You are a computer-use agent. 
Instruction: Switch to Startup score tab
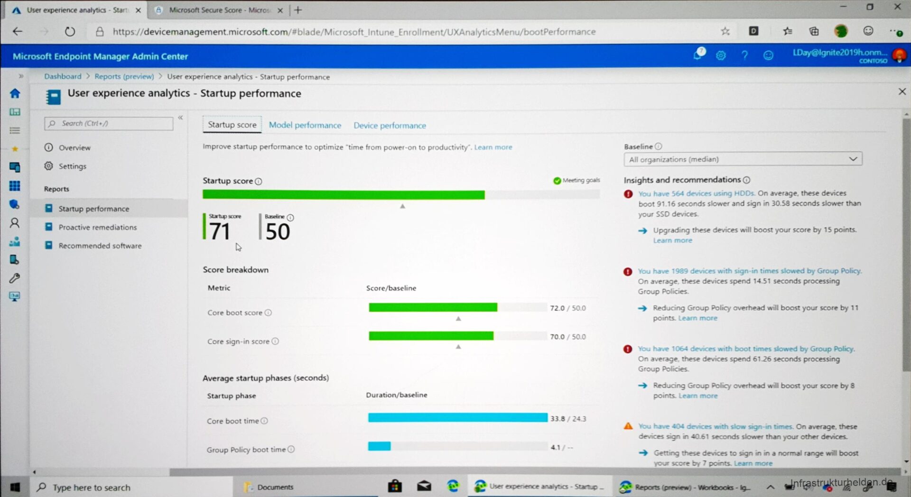[x=232, y=125]
